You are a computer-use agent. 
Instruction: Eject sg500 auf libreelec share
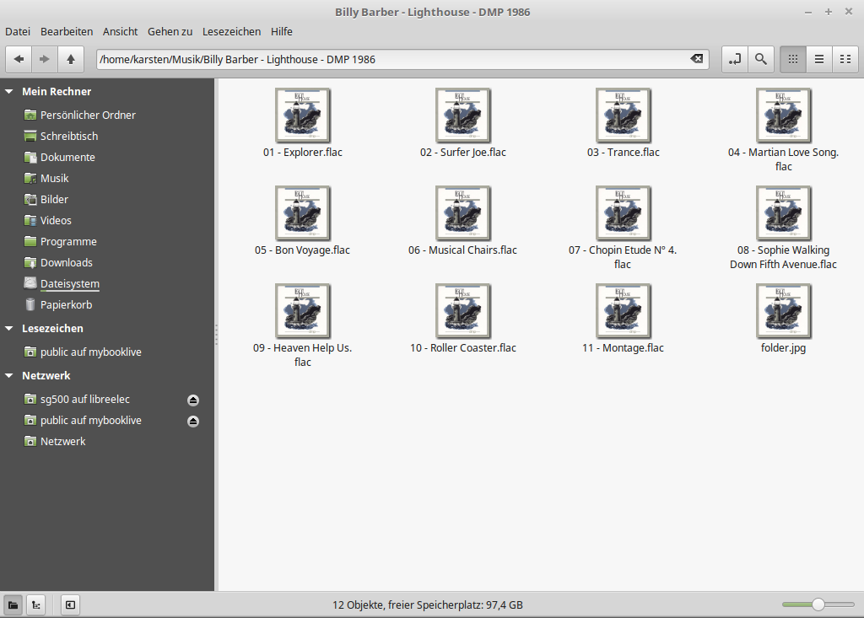pos(193,400)
